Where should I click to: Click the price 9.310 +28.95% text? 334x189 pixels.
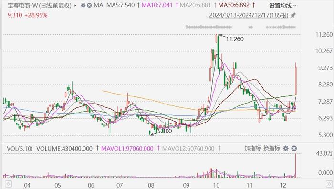tap(28, 15)
